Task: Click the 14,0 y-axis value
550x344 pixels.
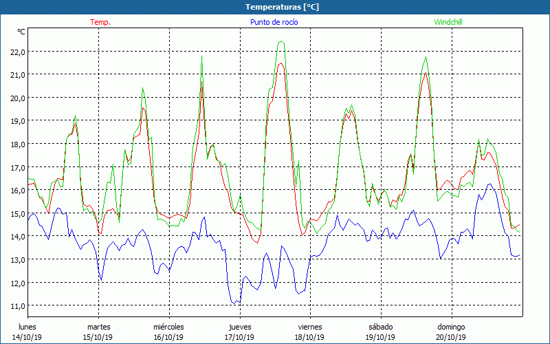Action: 18,236
